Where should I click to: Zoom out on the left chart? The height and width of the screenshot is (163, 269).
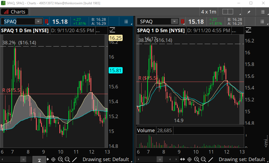67,159
